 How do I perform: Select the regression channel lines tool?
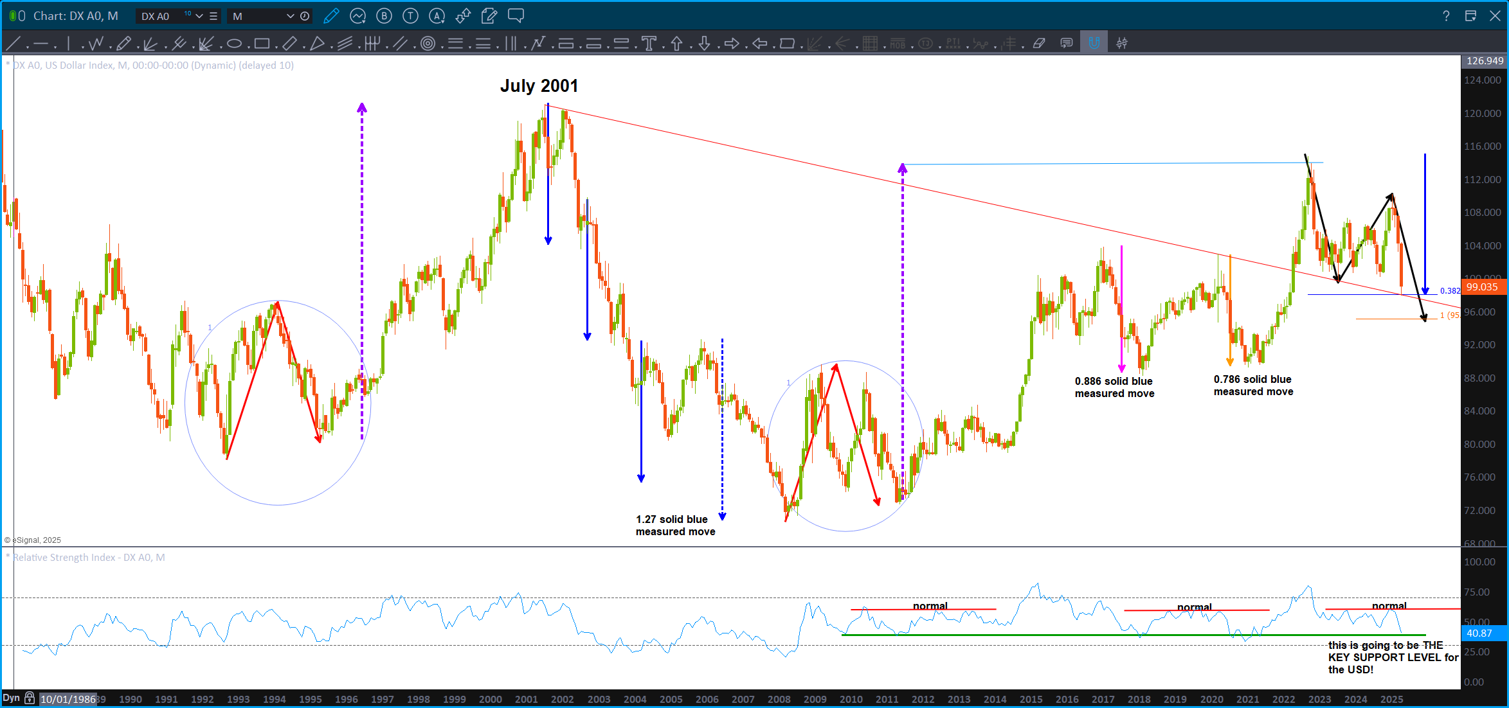[x=345, y=44]
